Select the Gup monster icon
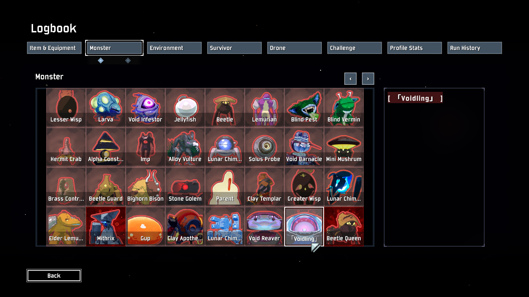The image size is (529, 297). [145, 226]
